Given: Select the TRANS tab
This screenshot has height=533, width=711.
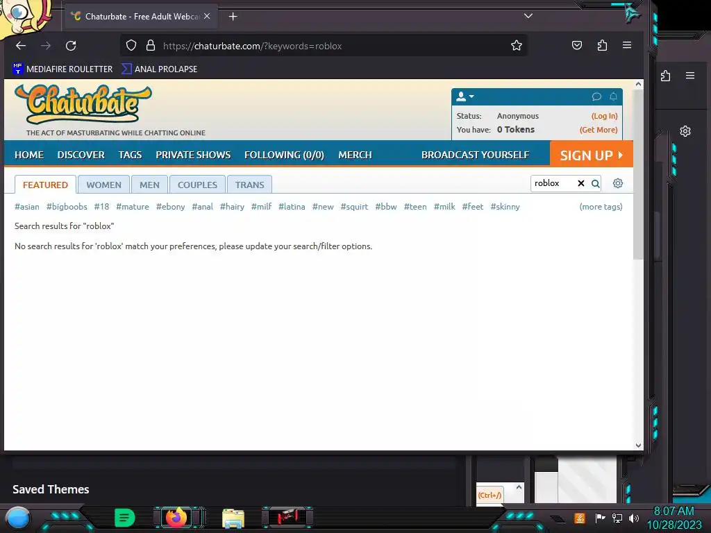Looking at the screenshot, I should point(249,185).
